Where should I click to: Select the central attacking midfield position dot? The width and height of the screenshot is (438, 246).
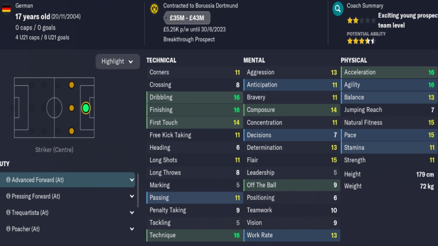[71, 108]
